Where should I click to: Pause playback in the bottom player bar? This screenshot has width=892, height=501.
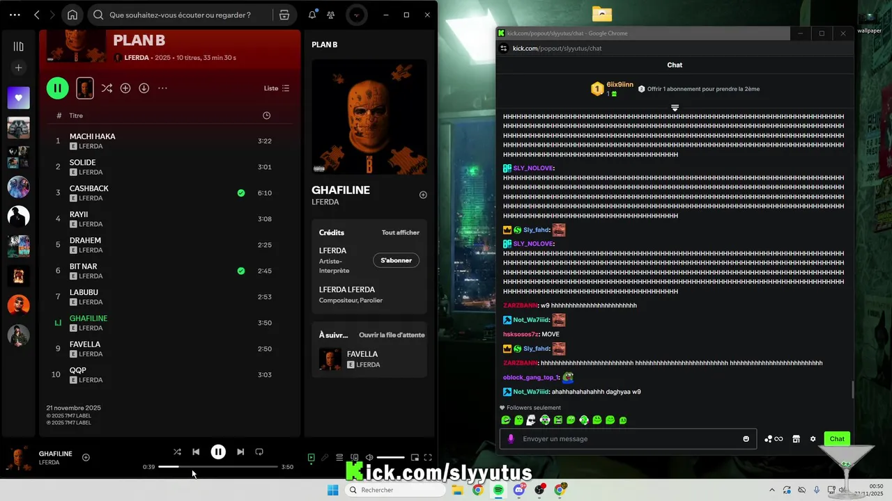coord(218,452)
